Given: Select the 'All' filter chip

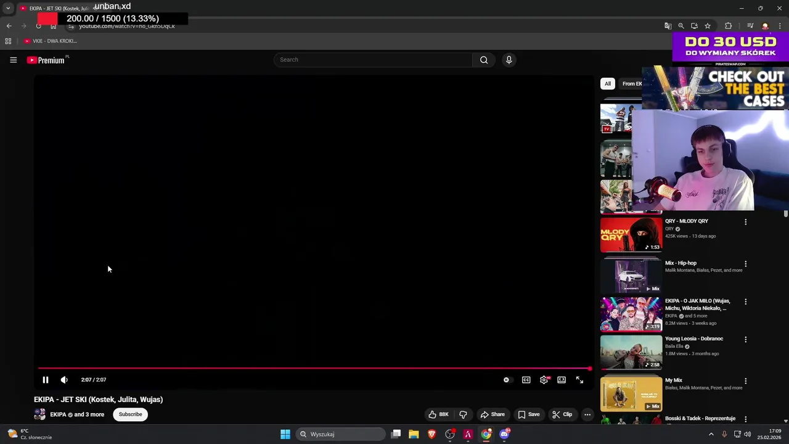Looking at the screenshot, I should [608, 84].
